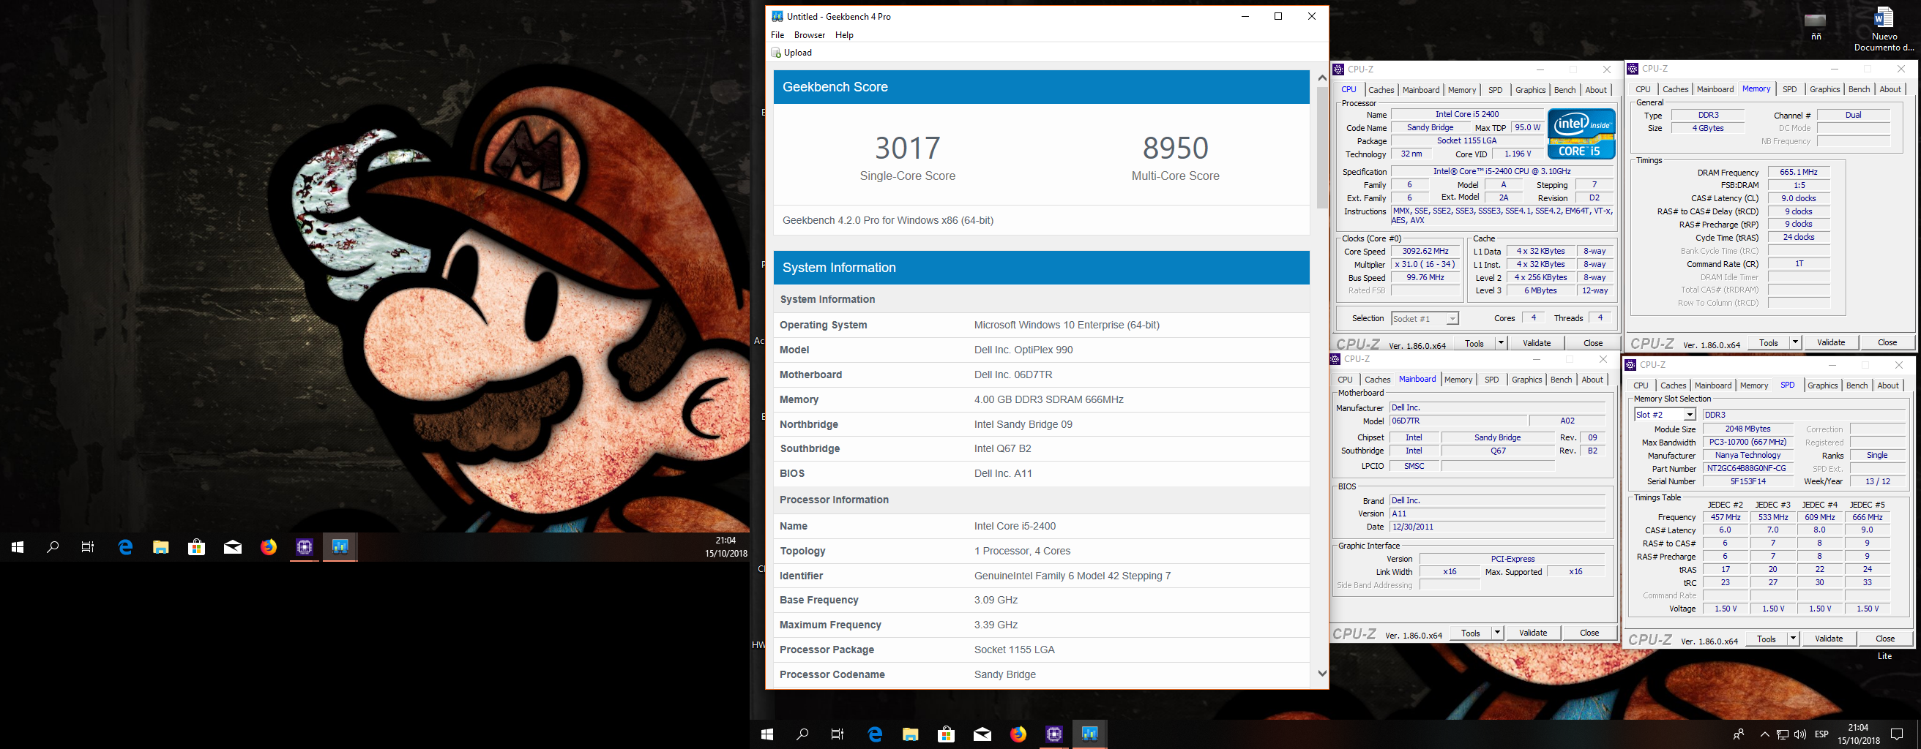Open Search on taskbar under Mario wallpaper
Viewport: 1921px width, 749px height.
pyautogui.click(x=53, y=547)
